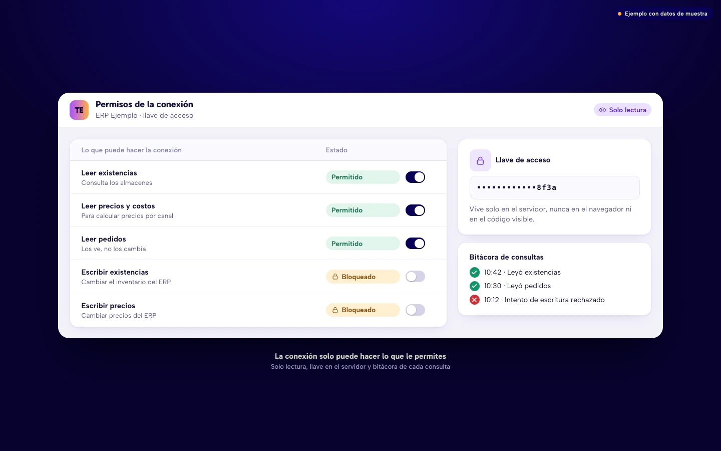Click caption La conexión solo puede hacer lo que le permites

click(360, 356)
